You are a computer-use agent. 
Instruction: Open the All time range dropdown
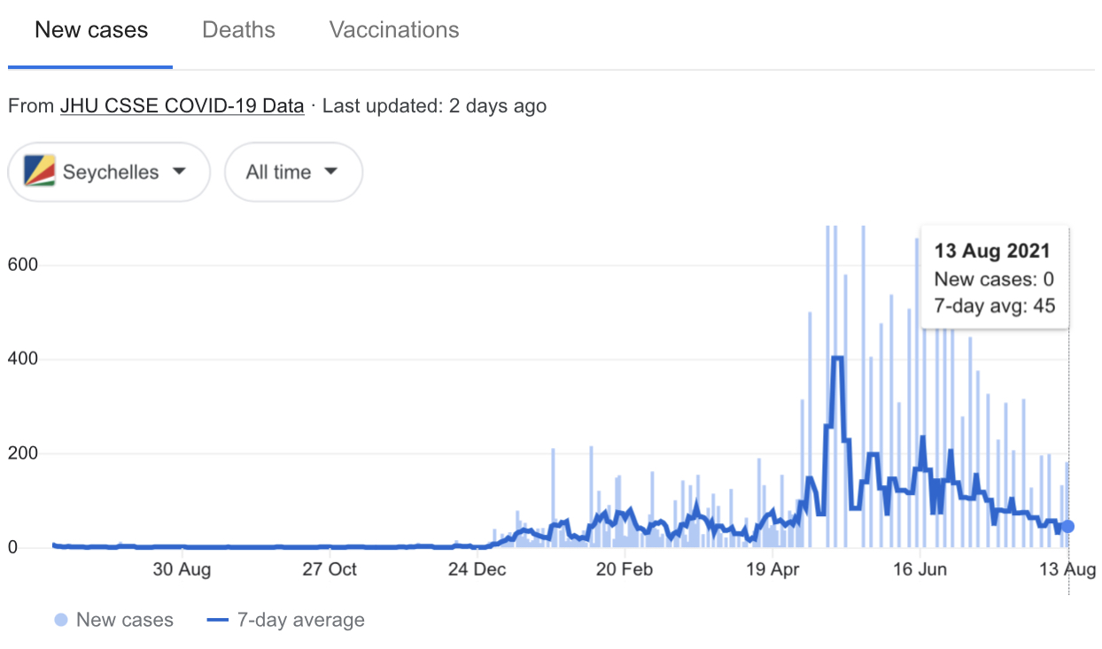pyautogui.click(x=293, y=172)
